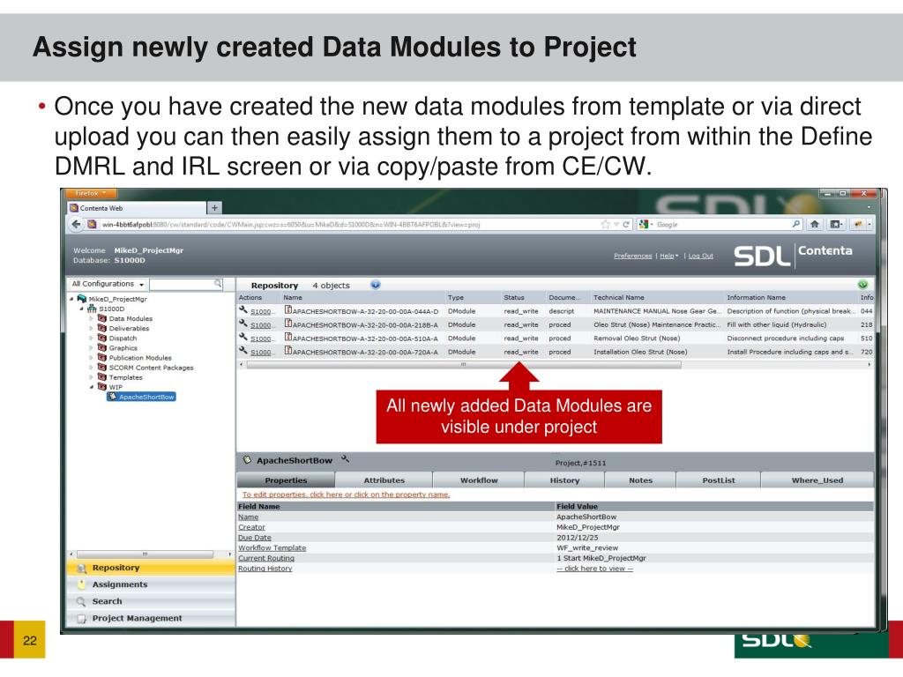
Task: Sort by the Status column header
Action: [514, 298]
